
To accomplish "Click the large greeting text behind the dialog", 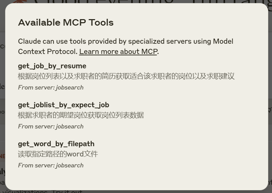I will point(137,2).
